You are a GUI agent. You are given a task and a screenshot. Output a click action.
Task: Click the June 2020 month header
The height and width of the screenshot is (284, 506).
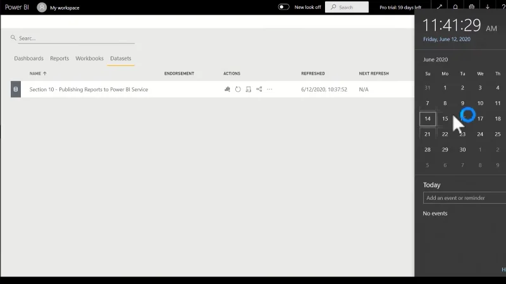(x=435, y=59)
